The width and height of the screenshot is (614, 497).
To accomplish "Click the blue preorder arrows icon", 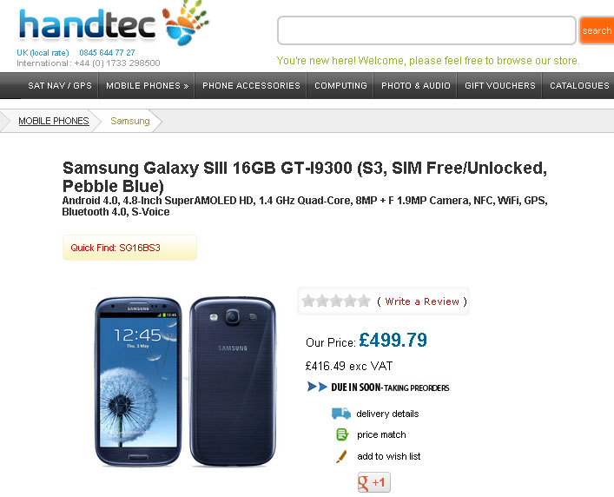I will point(317,387).
